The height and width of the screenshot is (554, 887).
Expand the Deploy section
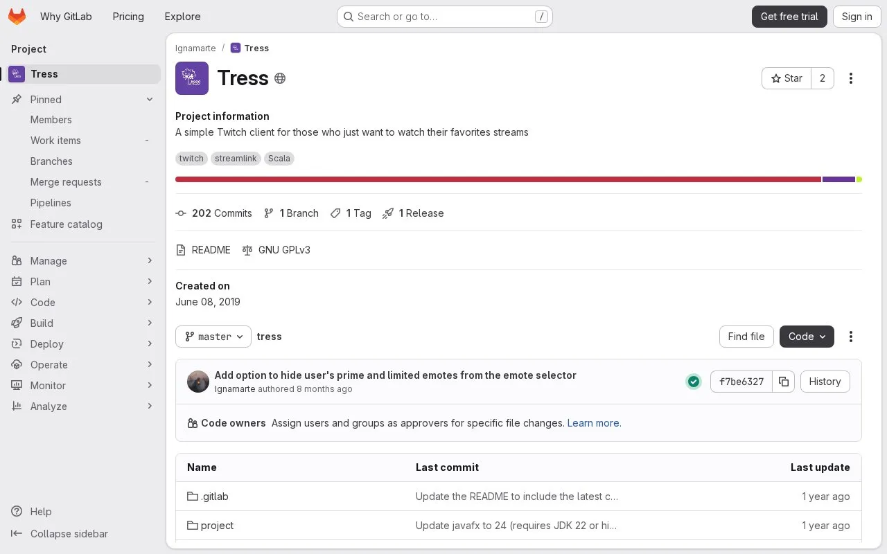click(83, 344)
